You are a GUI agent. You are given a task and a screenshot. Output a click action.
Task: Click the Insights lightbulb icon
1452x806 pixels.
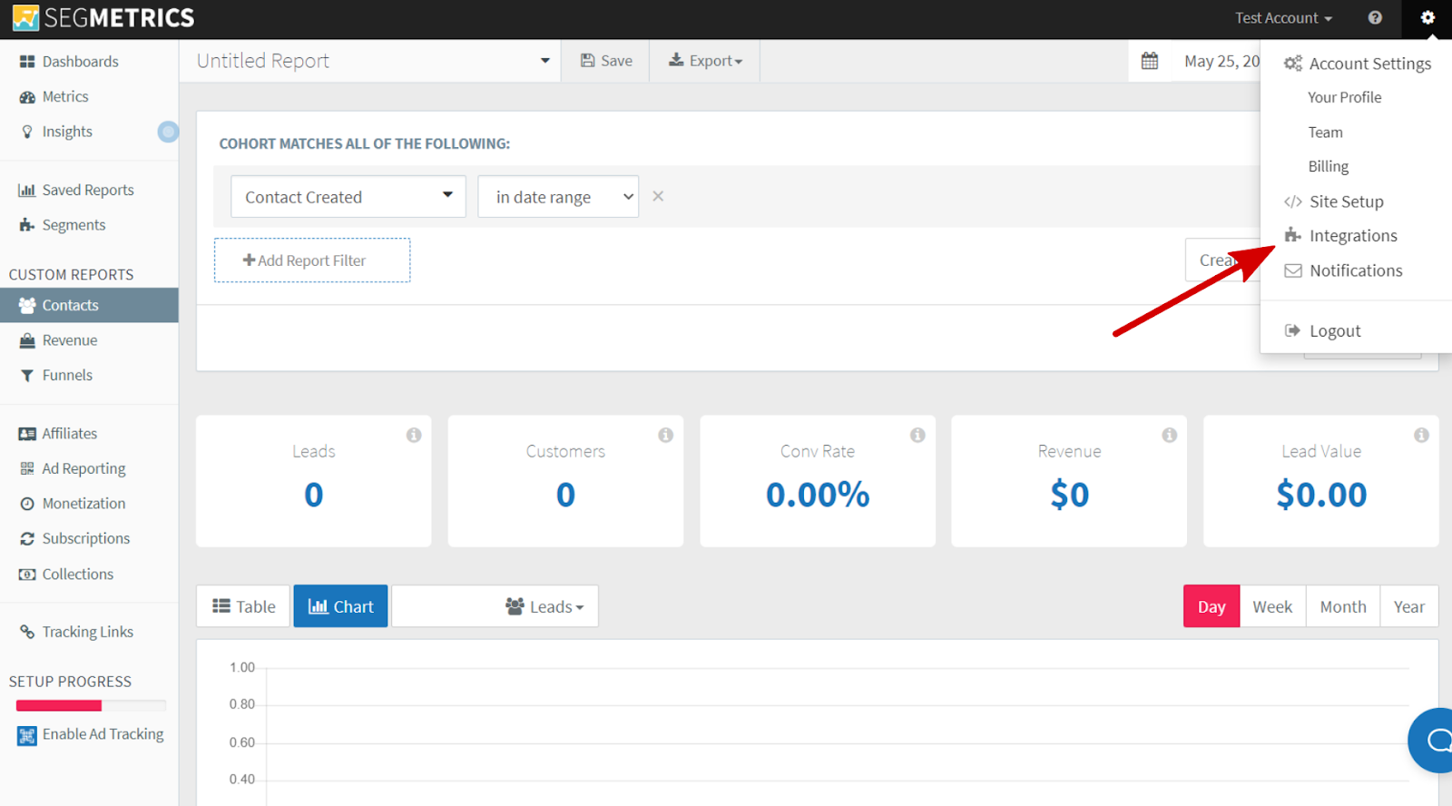coord(27,132)
